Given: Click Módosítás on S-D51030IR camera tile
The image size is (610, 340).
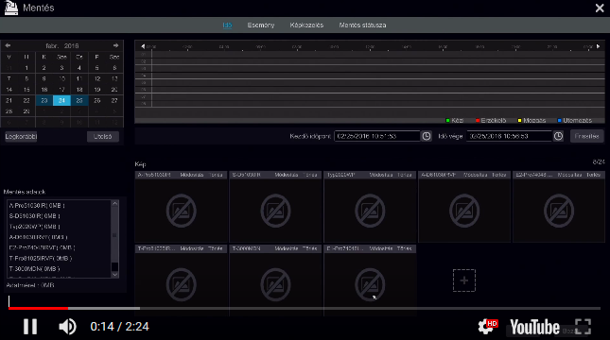Looking at the screenshot, I should 287,175.
